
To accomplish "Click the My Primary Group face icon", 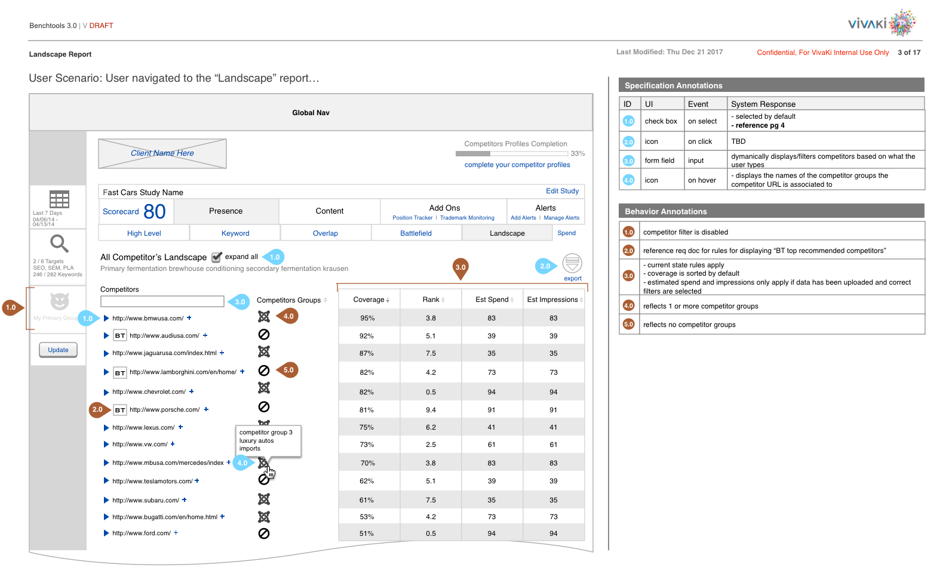I will 59,301.
